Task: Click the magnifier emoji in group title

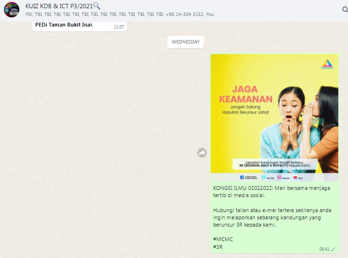Action: click(x=96, y=6)
